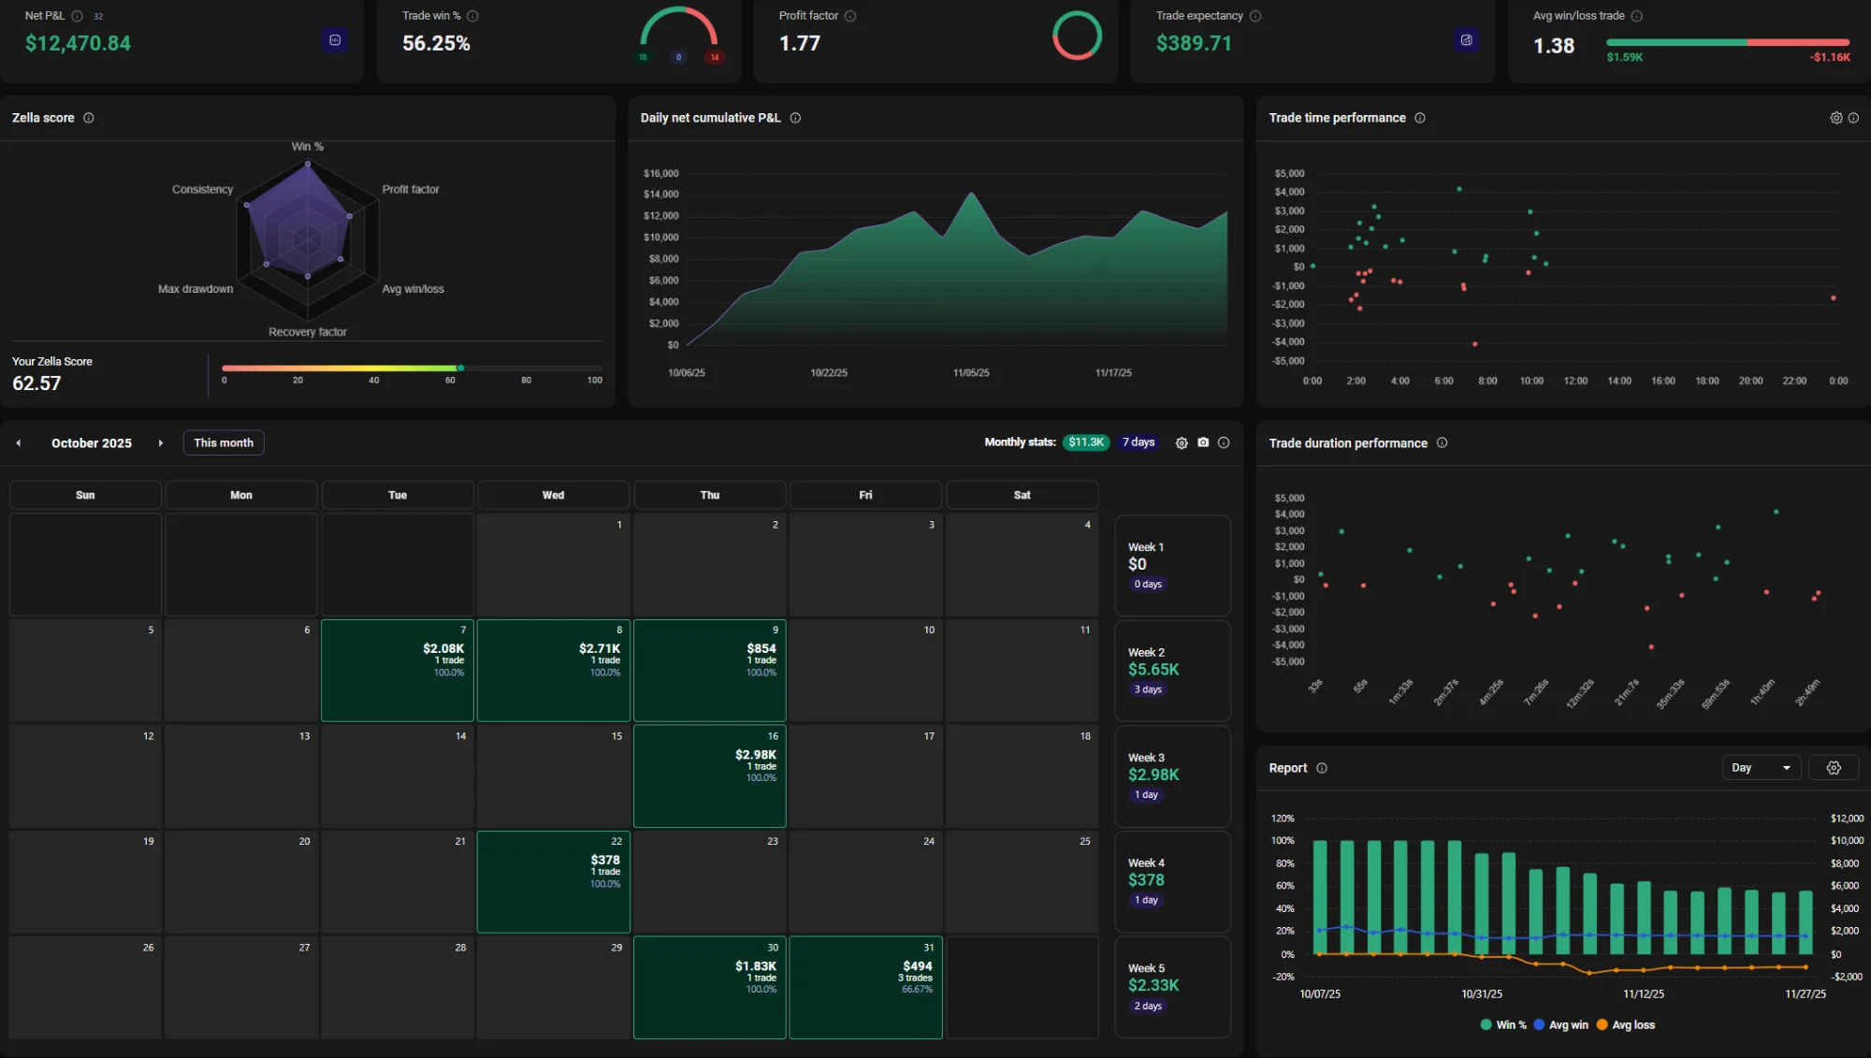Select October 16 on the calendar
The width and height of the screenshot is (1871, 1058).
pyautogui.click(x=709, y=776)
